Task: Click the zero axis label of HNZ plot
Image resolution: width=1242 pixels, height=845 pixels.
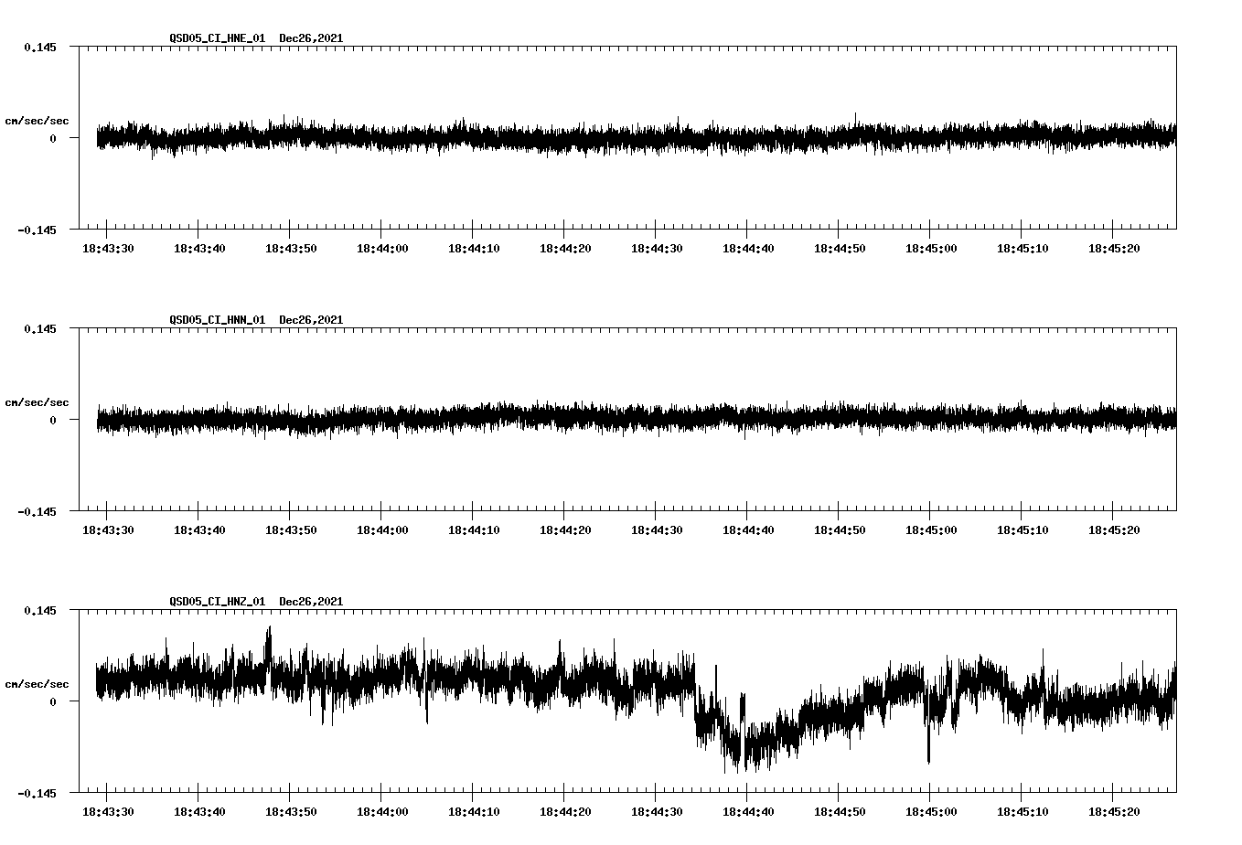Action: [53, 701]
